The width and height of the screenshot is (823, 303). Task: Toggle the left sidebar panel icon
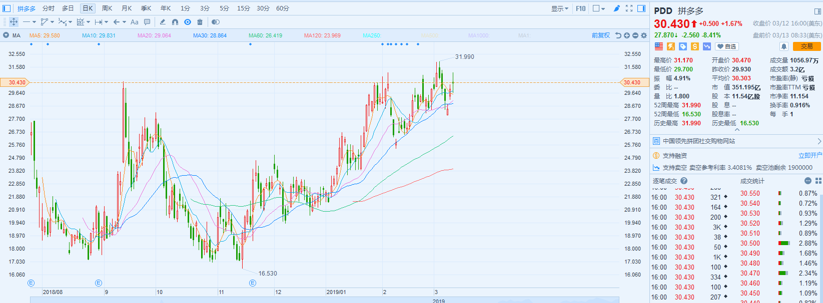coord(7,8)
